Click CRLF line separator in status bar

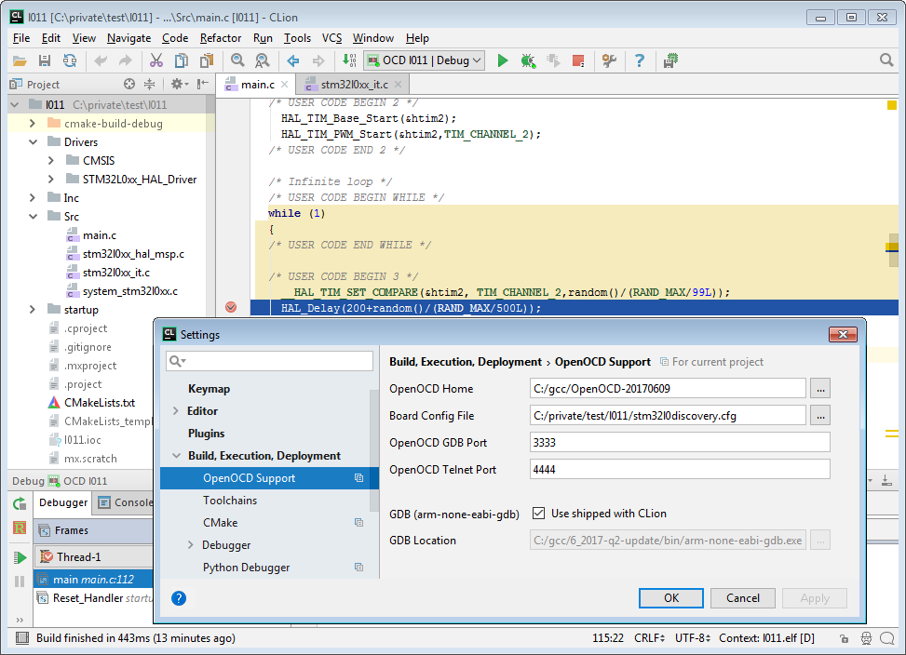tap(649, 637)
